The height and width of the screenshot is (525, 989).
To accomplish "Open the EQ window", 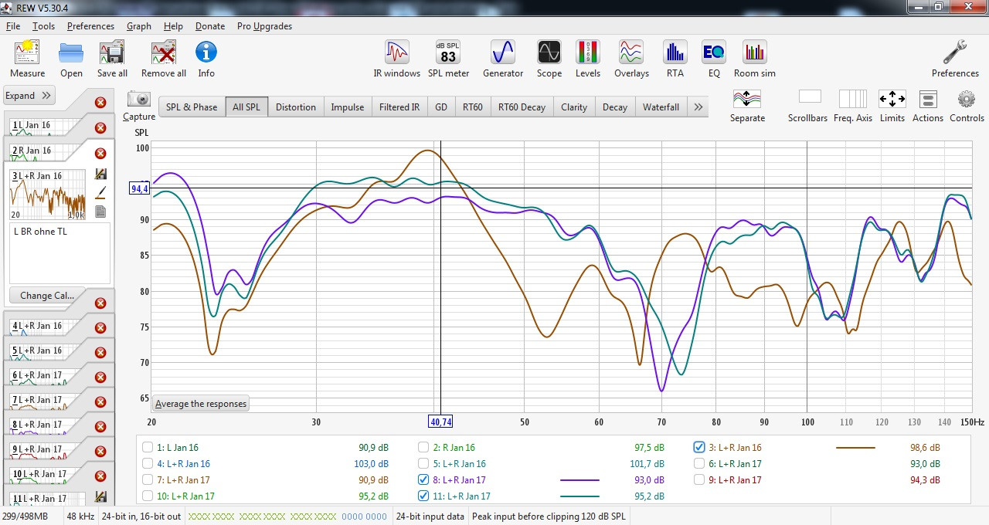I will [713, 59].
